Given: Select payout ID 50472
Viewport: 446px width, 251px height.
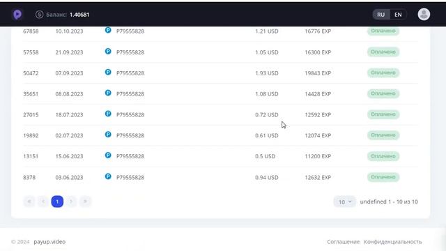Looking at the screenshot, I should pos(31,73).
